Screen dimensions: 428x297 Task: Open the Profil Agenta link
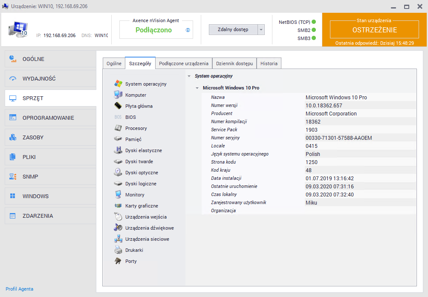point(19,289)
